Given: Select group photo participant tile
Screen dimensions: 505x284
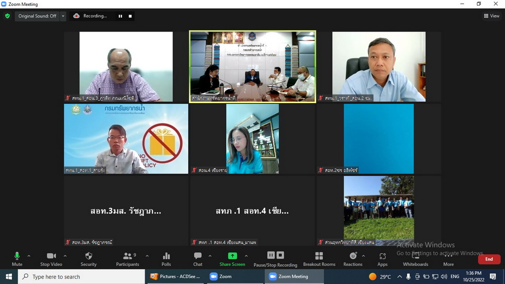Looking at the screenshot, I should 379,211.
